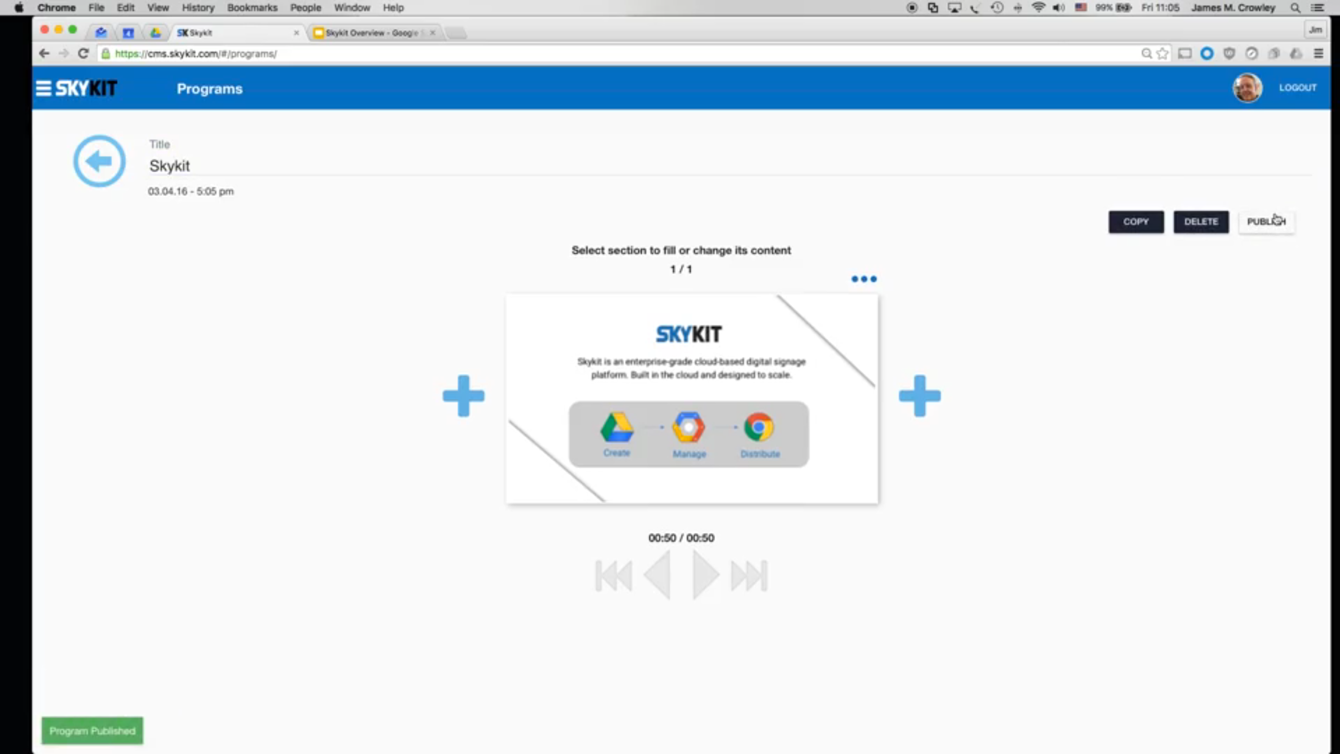Bookmark this page with the star
The image size is (1340, 754).
click(x=1162, y=53)
